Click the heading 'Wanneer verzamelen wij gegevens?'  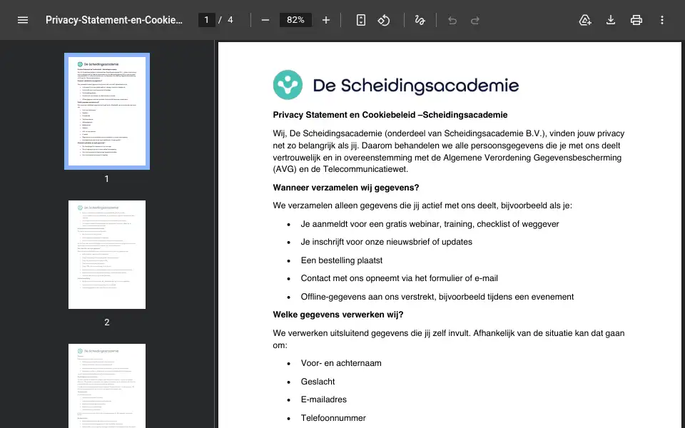click(345, 188)
